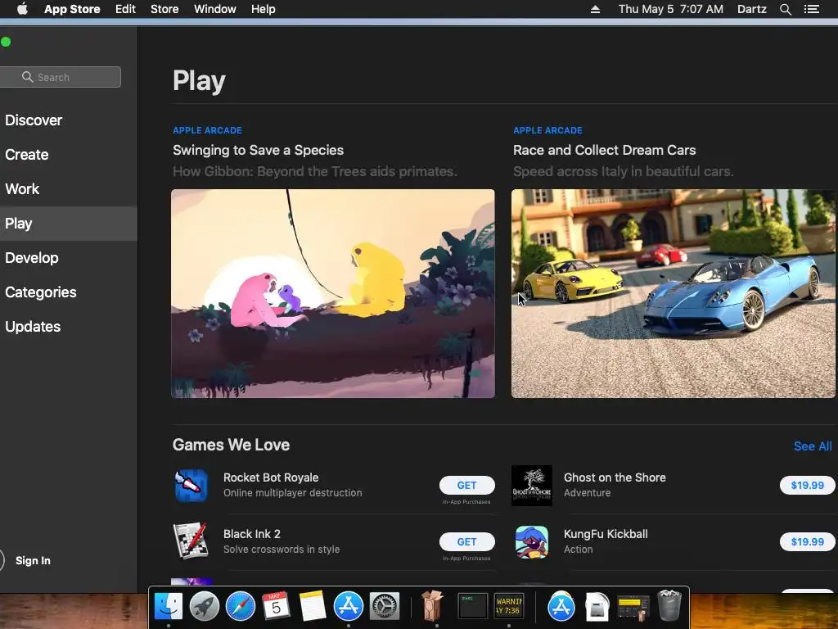Image resolution: width=838 pixels, height=629 pixels.
Task: Open Calendar showing May 5 in dock
Action: (x=277, y=607)
